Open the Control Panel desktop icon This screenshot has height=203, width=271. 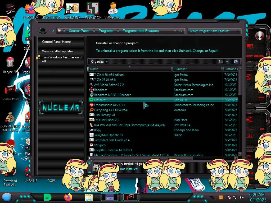(x=10, y=93)
